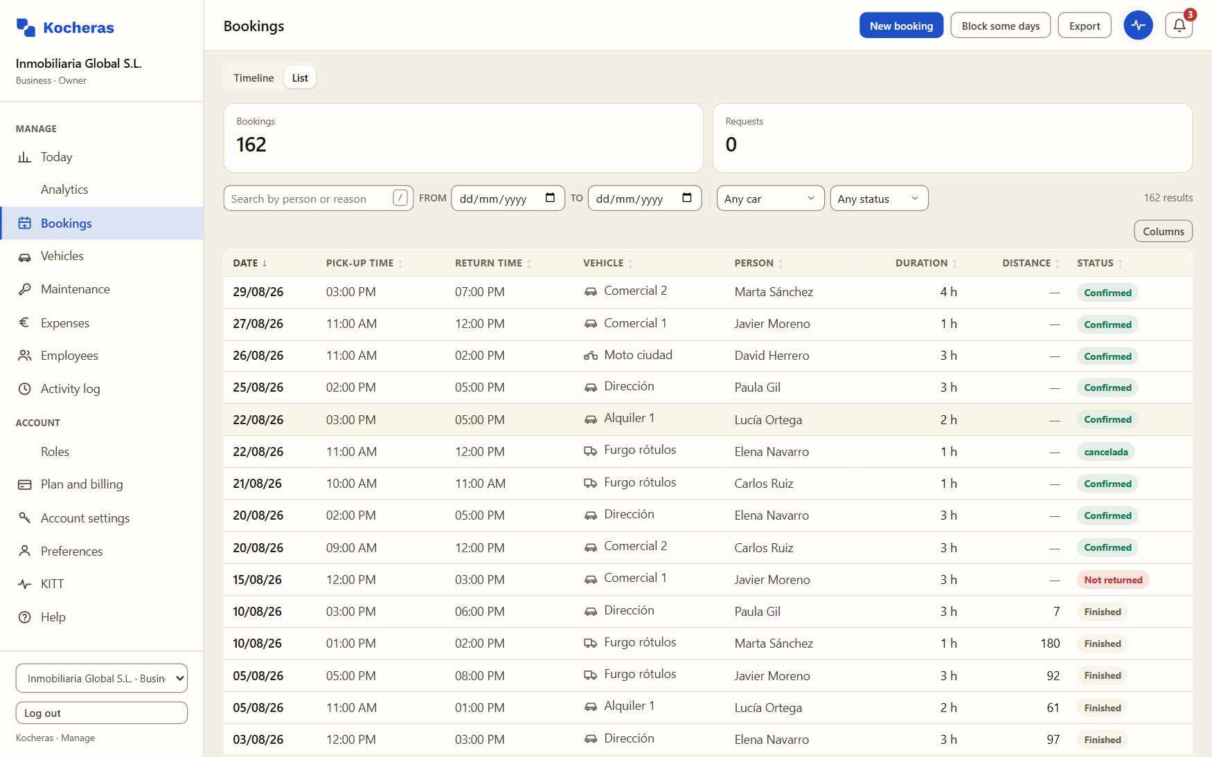
Task: Click the motorbike icon next to Moto ciudad
Action: click(590, 356)
